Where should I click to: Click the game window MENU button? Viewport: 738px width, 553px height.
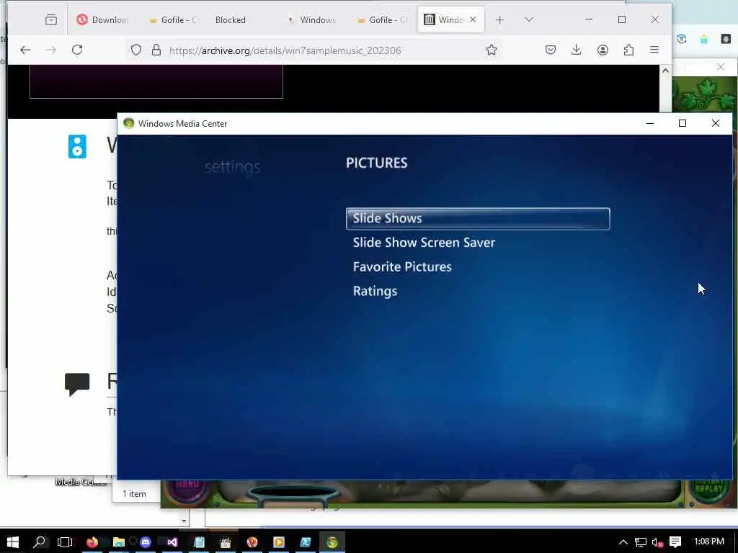(187, 491)
